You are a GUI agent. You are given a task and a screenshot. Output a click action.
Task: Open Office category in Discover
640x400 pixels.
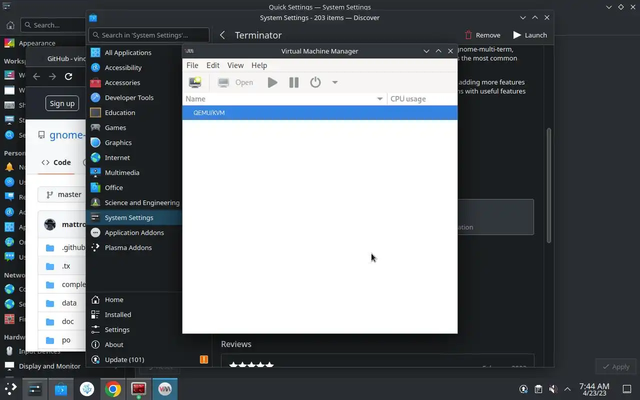[134, 187]
